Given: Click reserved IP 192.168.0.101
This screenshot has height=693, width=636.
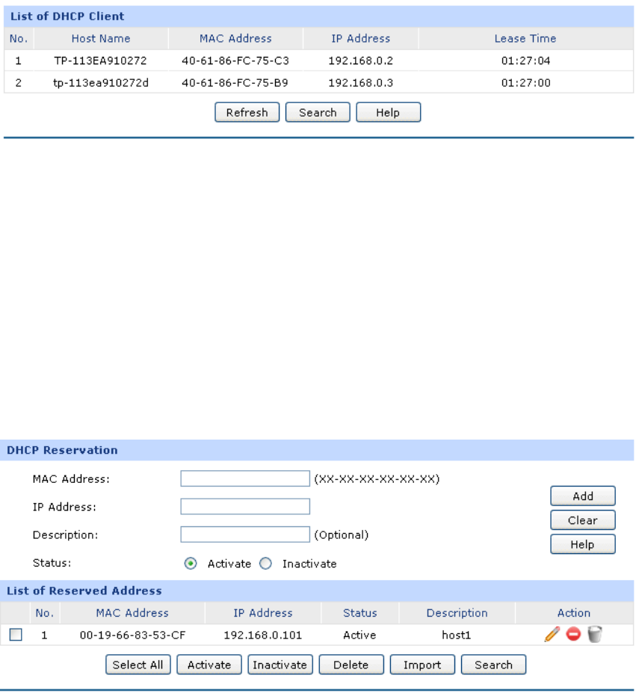Looking at the screenshot, I should [x=262, y=635].
